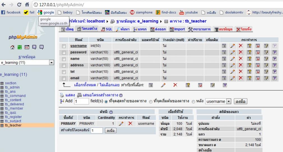
Task: Click the โยนทิ้ง (Drop) tab
Action: (x=244, y=29)
